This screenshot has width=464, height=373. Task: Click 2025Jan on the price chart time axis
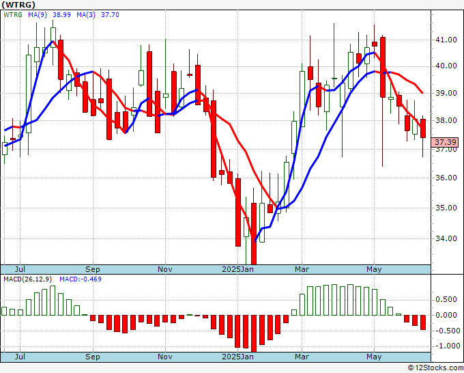[238, 269]
